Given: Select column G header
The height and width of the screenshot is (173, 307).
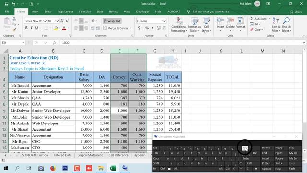Looking at the screenshot, I should [x=155, y=51].
